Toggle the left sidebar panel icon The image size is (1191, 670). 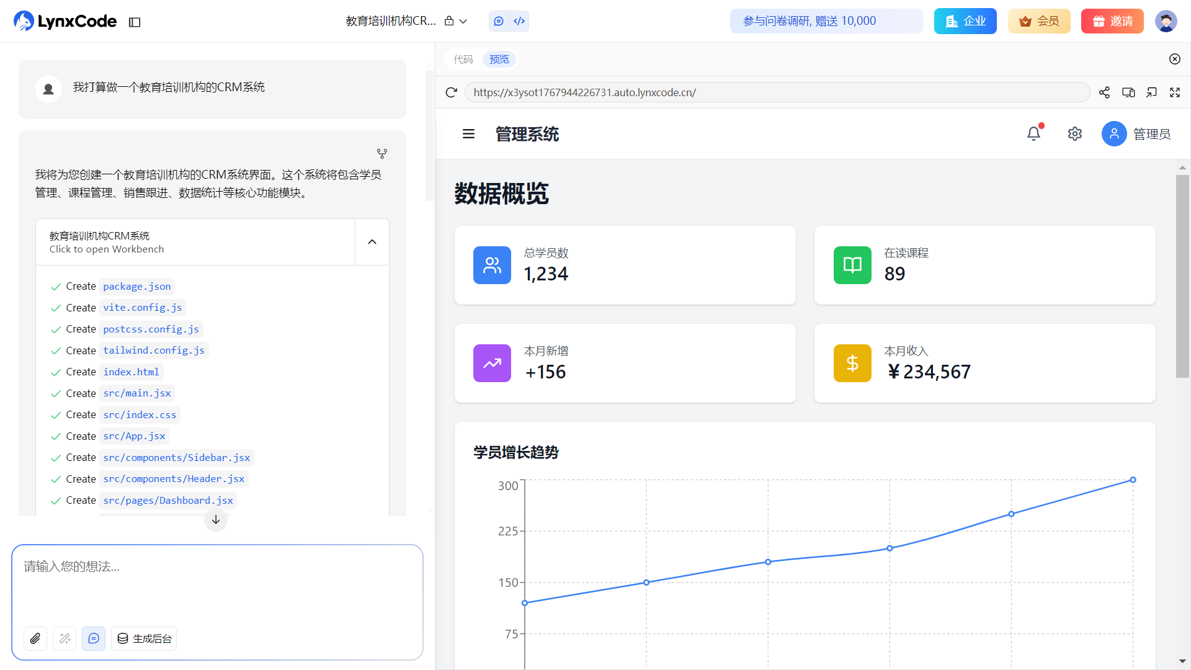[135, 22]
